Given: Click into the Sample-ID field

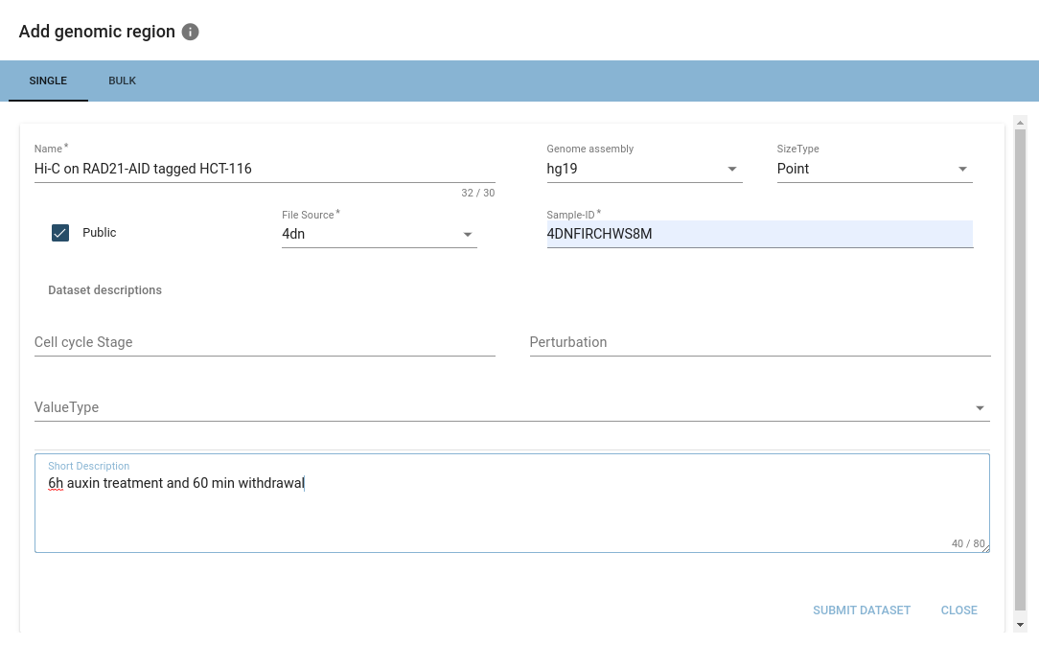Looking at the screenshot, I should (x=759, y=234).
